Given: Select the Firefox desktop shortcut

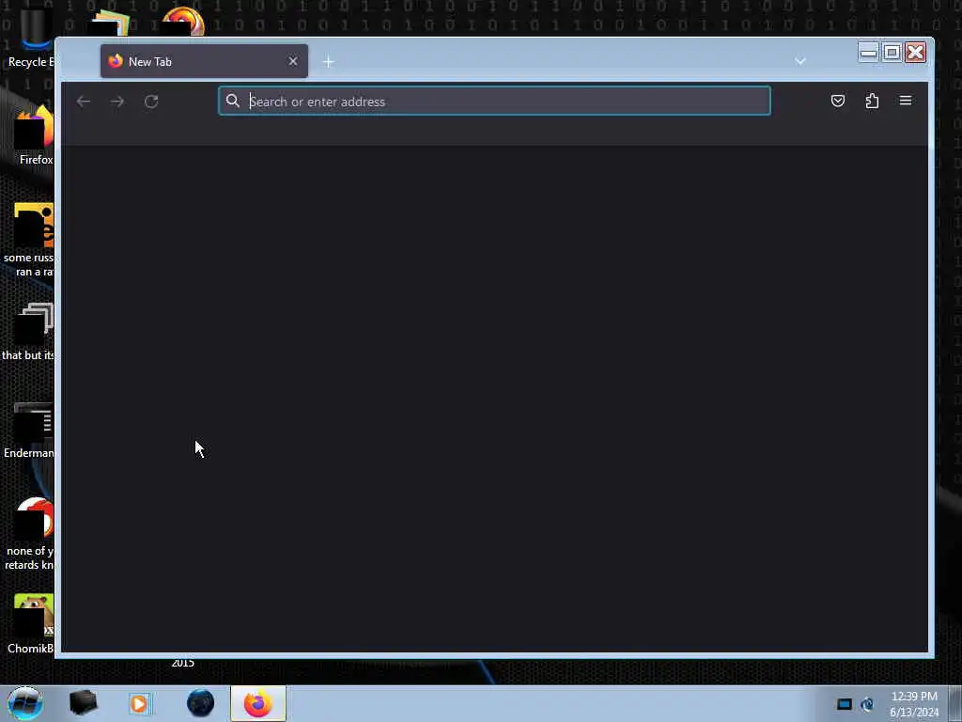Looking at the screenshot, I should tap(34, 135).
